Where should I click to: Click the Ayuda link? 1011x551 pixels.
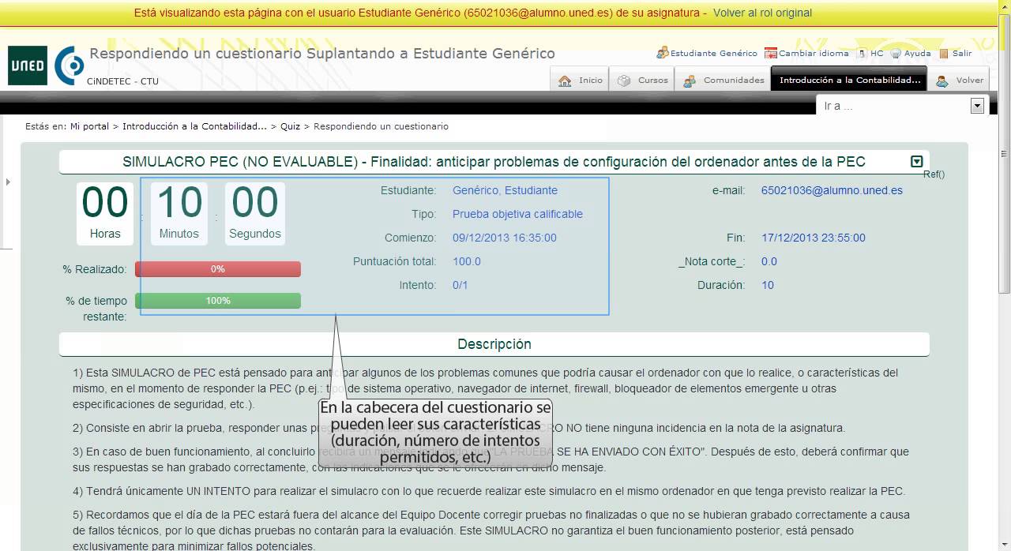point(917,54)
